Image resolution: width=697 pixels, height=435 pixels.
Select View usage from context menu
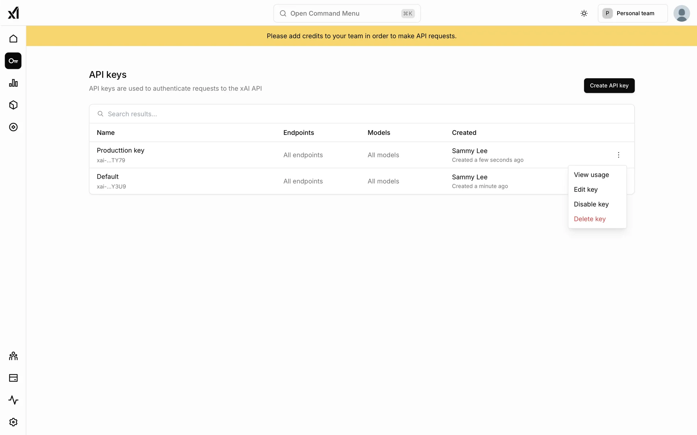(591, 175)
